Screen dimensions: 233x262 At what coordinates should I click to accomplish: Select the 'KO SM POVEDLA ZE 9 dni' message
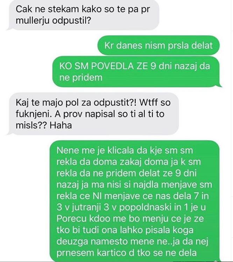point(137,72)
